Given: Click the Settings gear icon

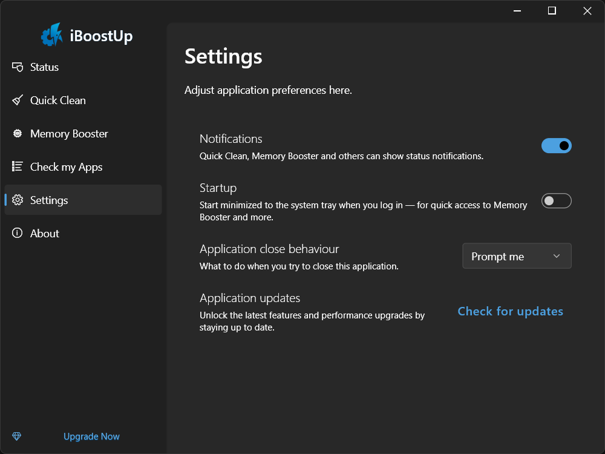Looking at the screenshot, I should tap(18, 200).
